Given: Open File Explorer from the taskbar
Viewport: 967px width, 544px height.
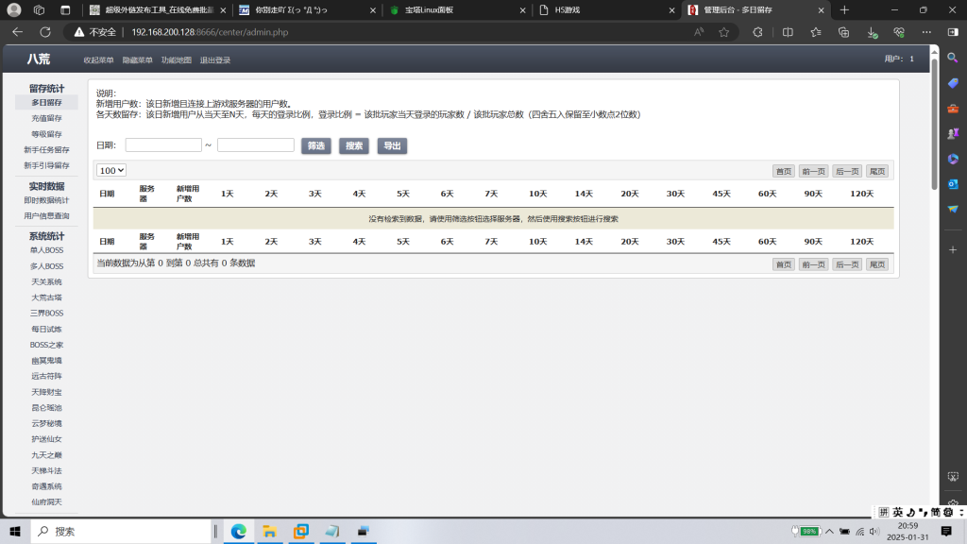Looking at the screenshot, I should [x=269, y=532].
